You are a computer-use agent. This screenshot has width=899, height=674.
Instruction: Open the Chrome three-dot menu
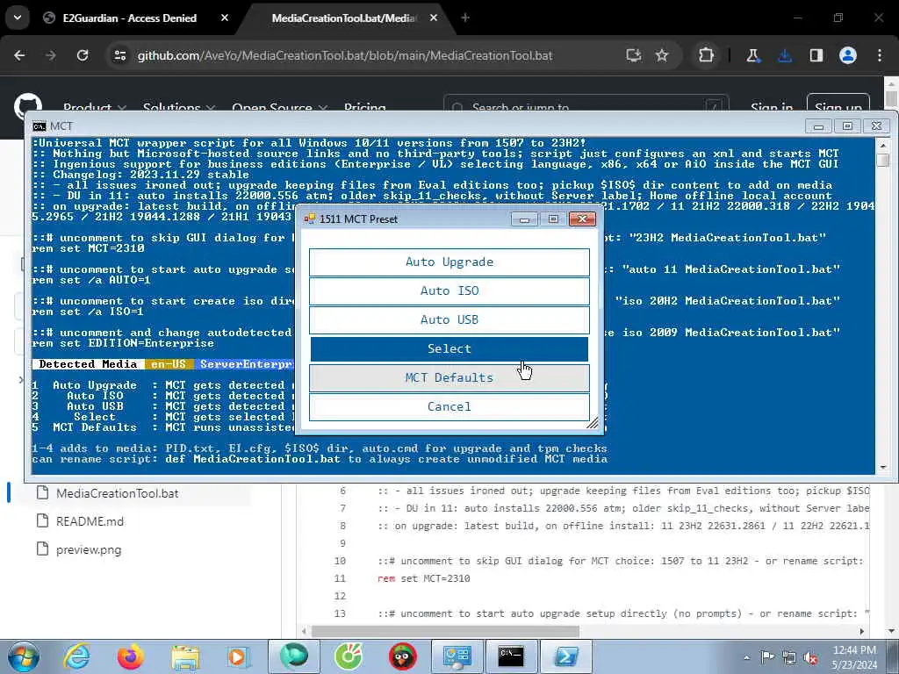tap(880, 55)
